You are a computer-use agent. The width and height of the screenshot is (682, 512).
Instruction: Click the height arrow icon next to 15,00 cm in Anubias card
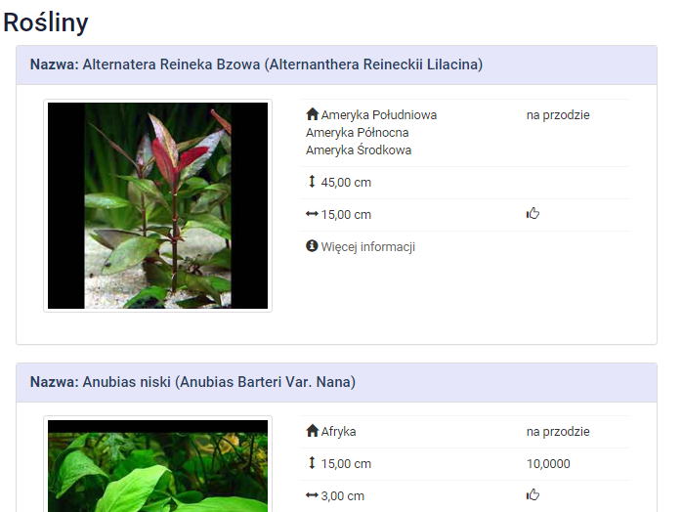[x=312, y=463]
